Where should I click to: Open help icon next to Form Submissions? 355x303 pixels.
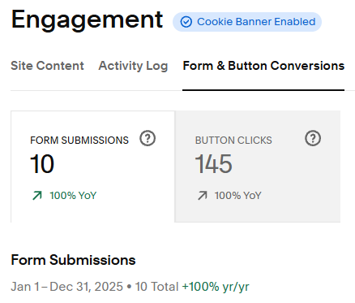pos(148,138)
